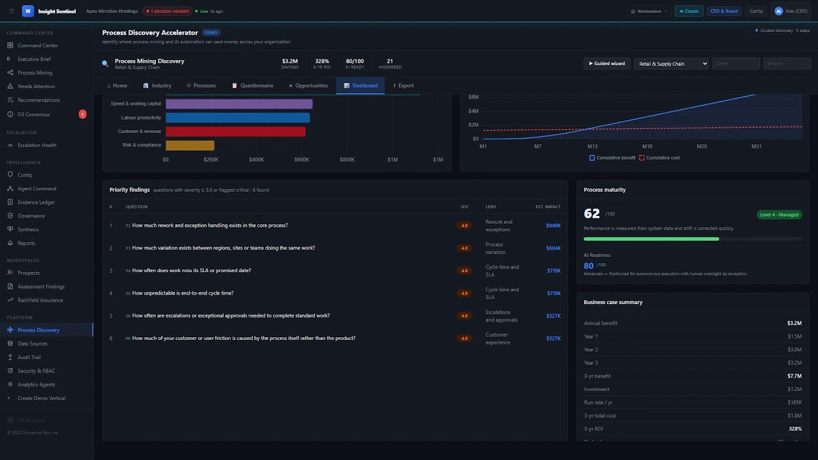
Task: Toggle Cumulative benefit legend series
Action: click(x=612, y=158)
